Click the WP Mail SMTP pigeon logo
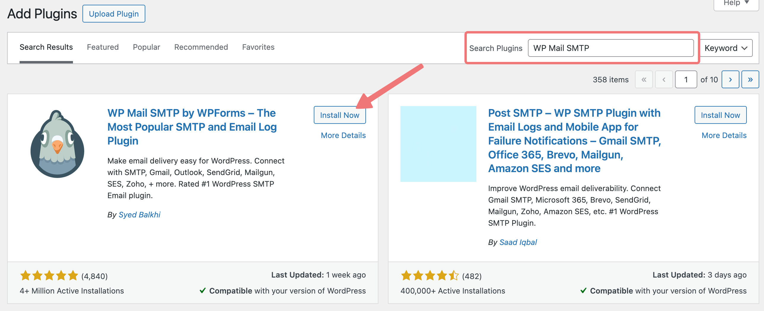 pyautogui.click(x=57, y=144)
